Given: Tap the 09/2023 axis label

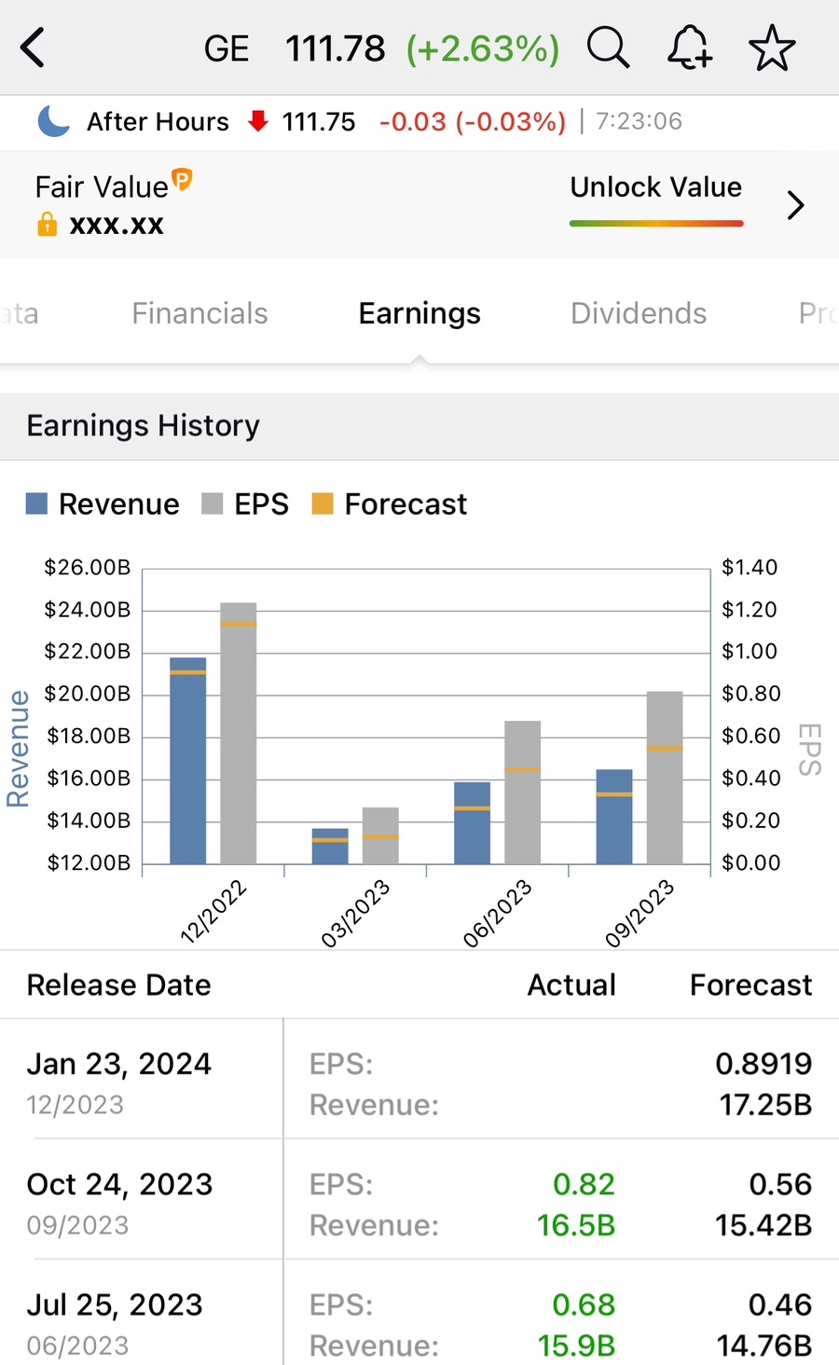Looking at the screenshot, I should (x=640, y=913).
